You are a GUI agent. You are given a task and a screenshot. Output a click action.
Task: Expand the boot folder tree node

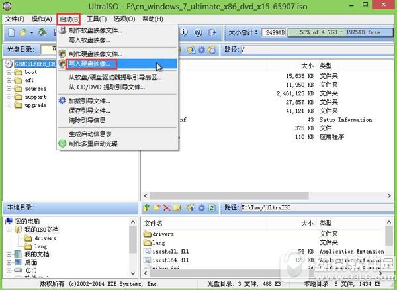9,72
